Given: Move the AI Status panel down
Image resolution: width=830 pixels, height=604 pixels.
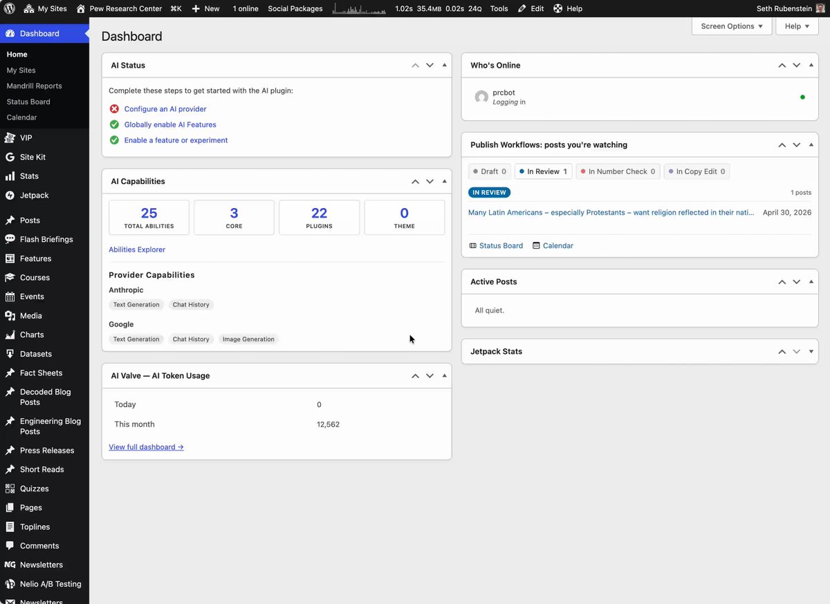Looking at the screenshot, I should click(x=430, y=65).
